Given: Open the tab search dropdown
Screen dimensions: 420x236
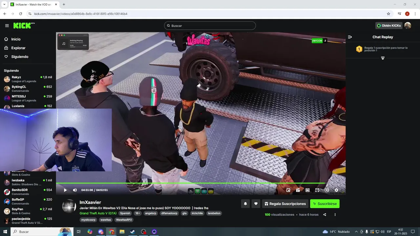Looking at the screenshot, I should tap(4, 4).
